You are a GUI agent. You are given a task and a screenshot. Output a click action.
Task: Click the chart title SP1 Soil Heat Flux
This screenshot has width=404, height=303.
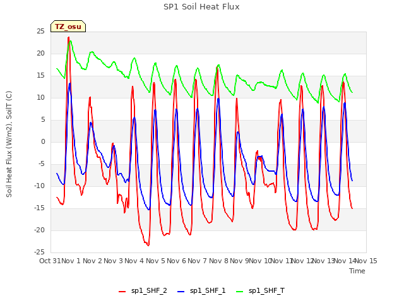201,7
